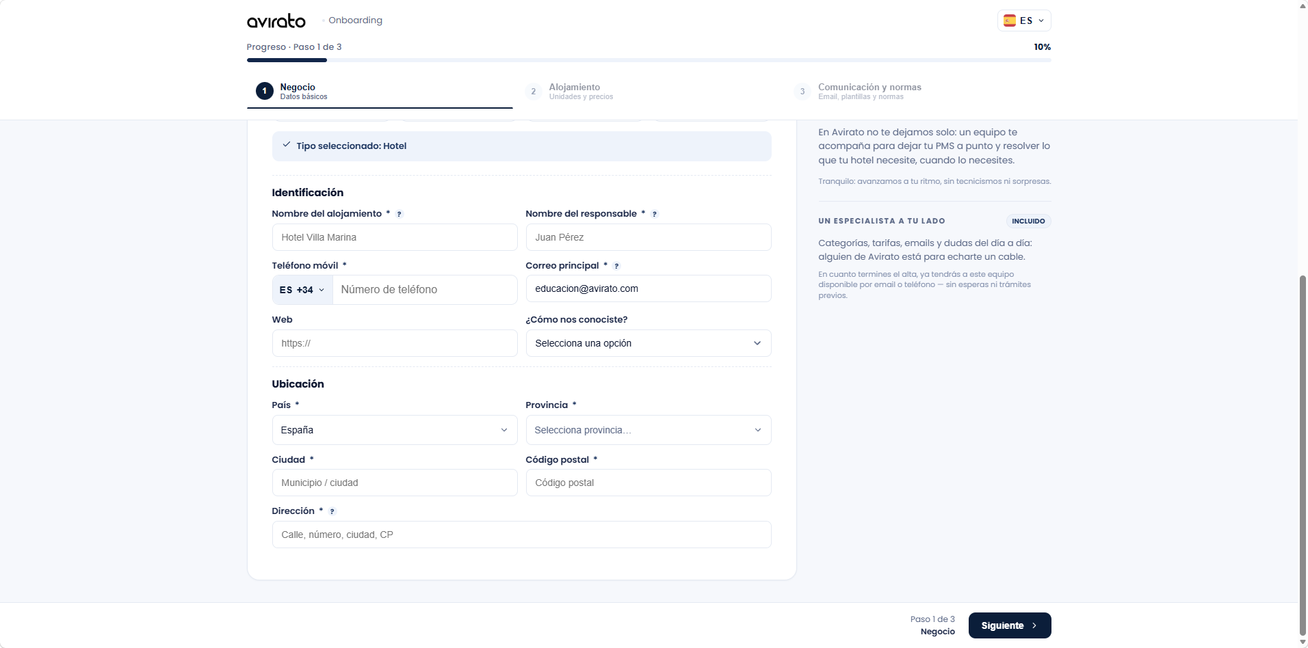
Task: Open the ES language selector dropdown
Action: [x=1024, y=21]
